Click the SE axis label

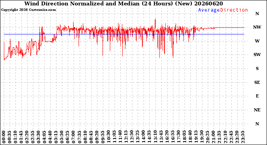click(257, 82)
